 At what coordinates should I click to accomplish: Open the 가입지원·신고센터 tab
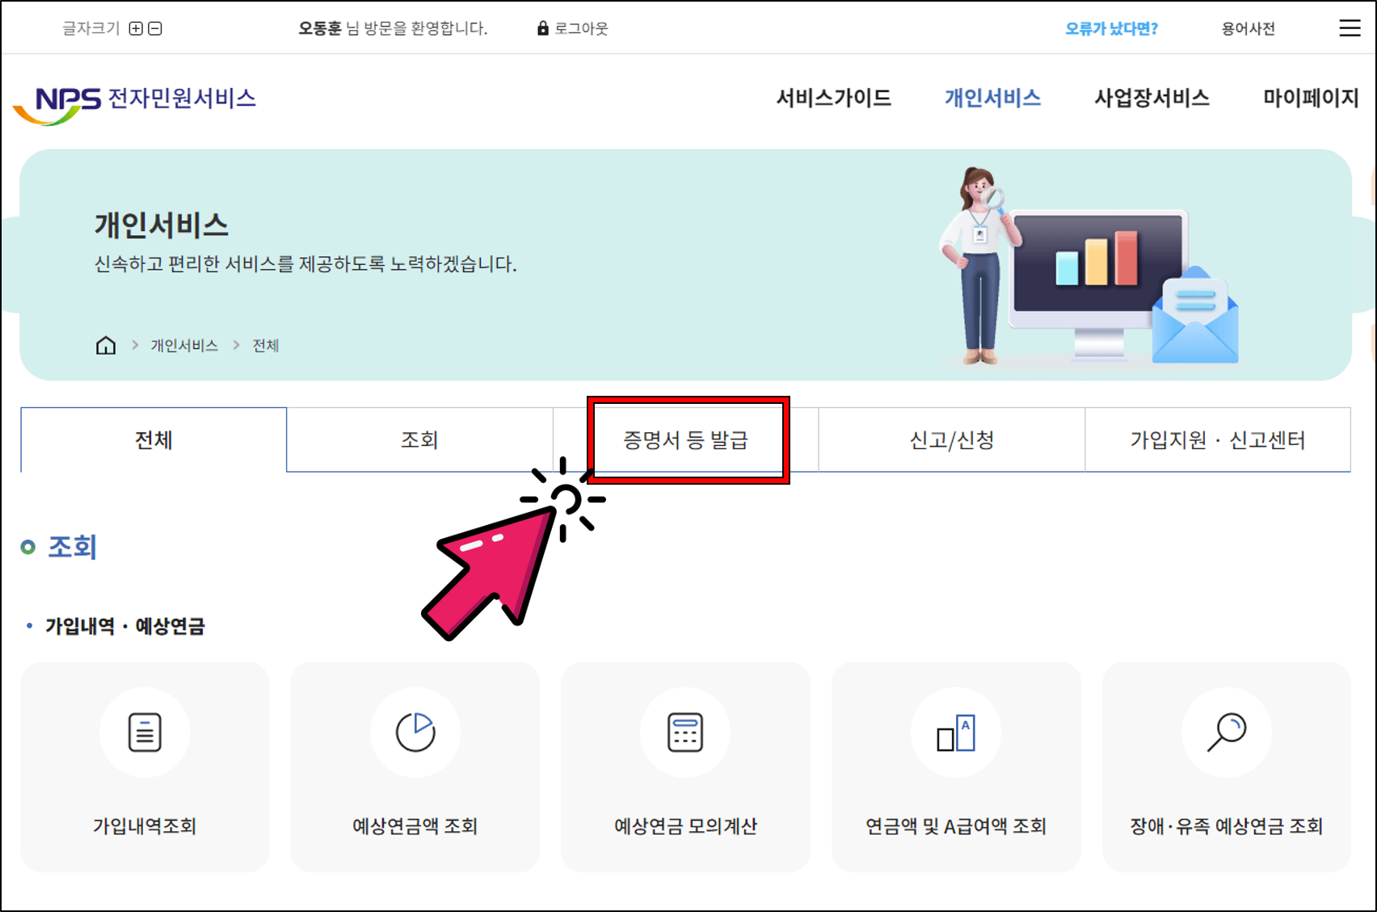(1218, 439)
